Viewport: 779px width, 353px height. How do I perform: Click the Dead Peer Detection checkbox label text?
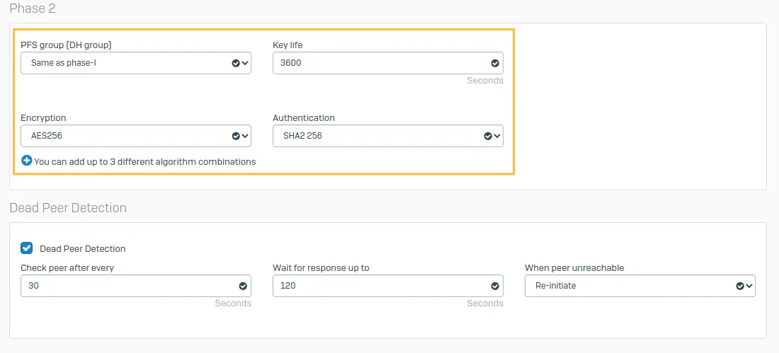point(82,249)
